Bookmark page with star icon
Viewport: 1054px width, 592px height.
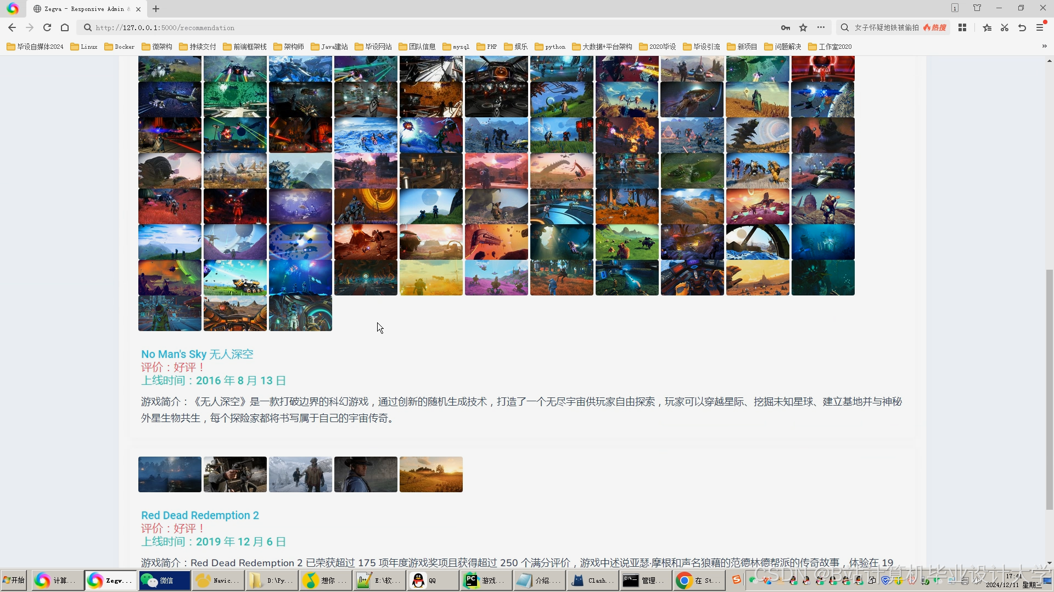[x=803, y=27]
